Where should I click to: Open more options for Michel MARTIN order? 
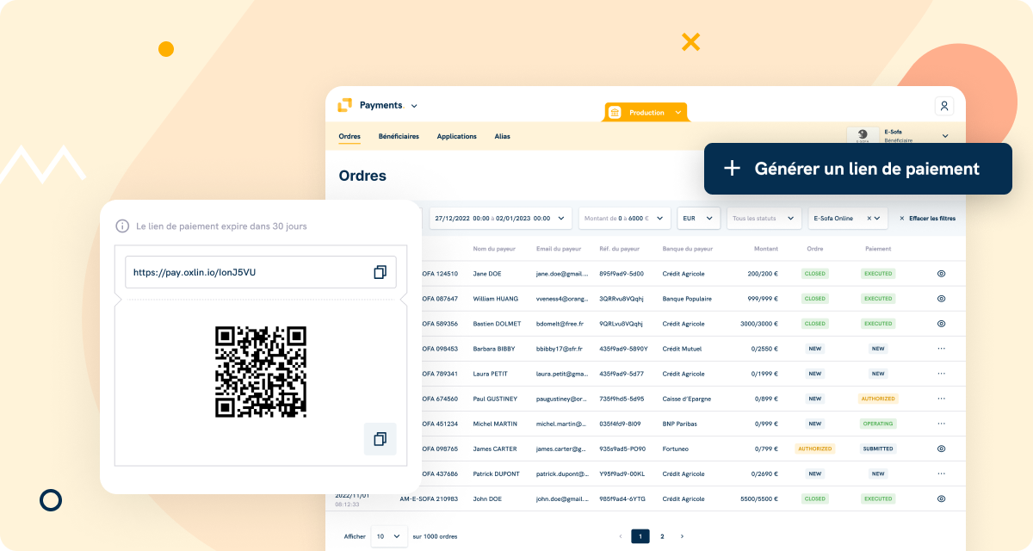941,424
